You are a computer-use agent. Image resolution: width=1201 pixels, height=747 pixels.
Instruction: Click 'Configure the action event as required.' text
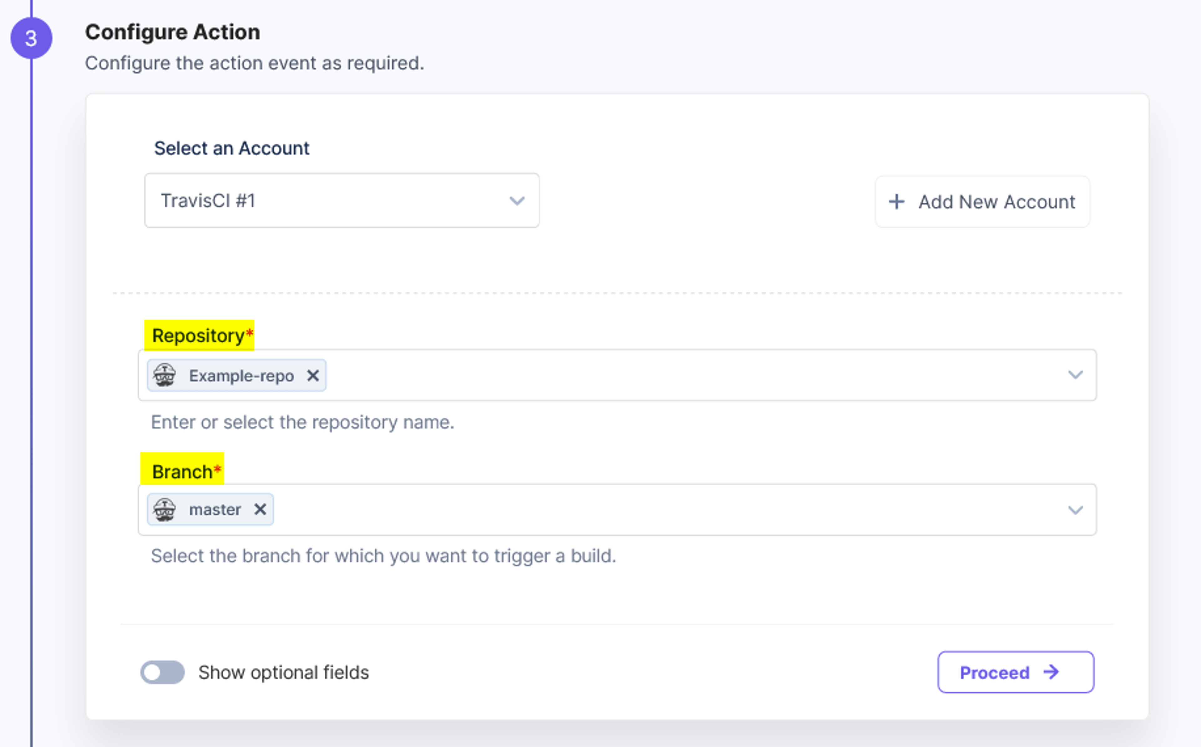[254, 63]
